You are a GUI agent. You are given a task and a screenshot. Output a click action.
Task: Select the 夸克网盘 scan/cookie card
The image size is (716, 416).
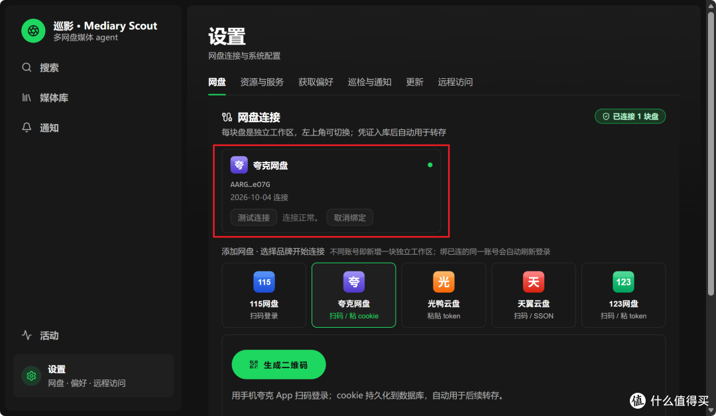coord(354,295)
